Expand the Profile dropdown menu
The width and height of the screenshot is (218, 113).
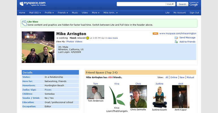click(x=50, y=13)
